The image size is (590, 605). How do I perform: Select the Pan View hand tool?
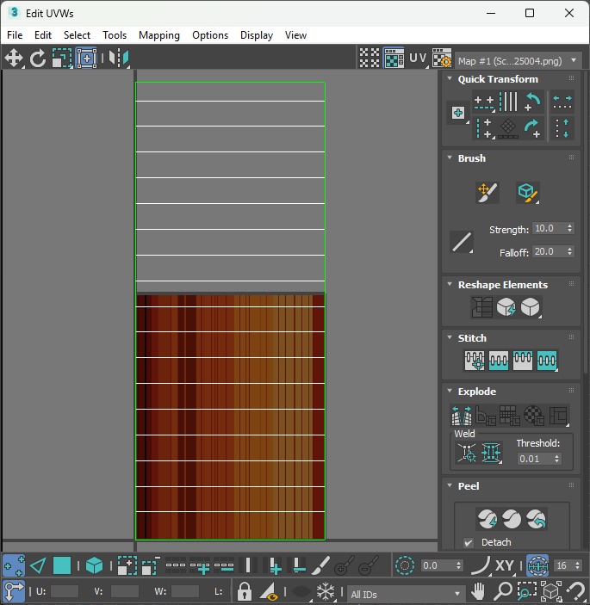tap(478, 590)
